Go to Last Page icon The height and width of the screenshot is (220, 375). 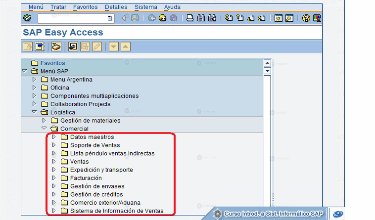[262, 18]
